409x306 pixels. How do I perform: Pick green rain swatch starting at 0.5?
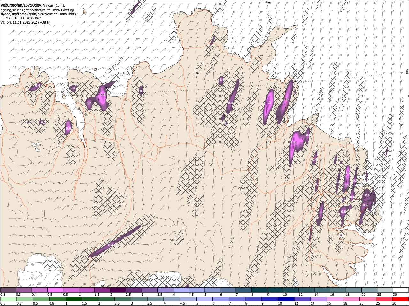41,299
